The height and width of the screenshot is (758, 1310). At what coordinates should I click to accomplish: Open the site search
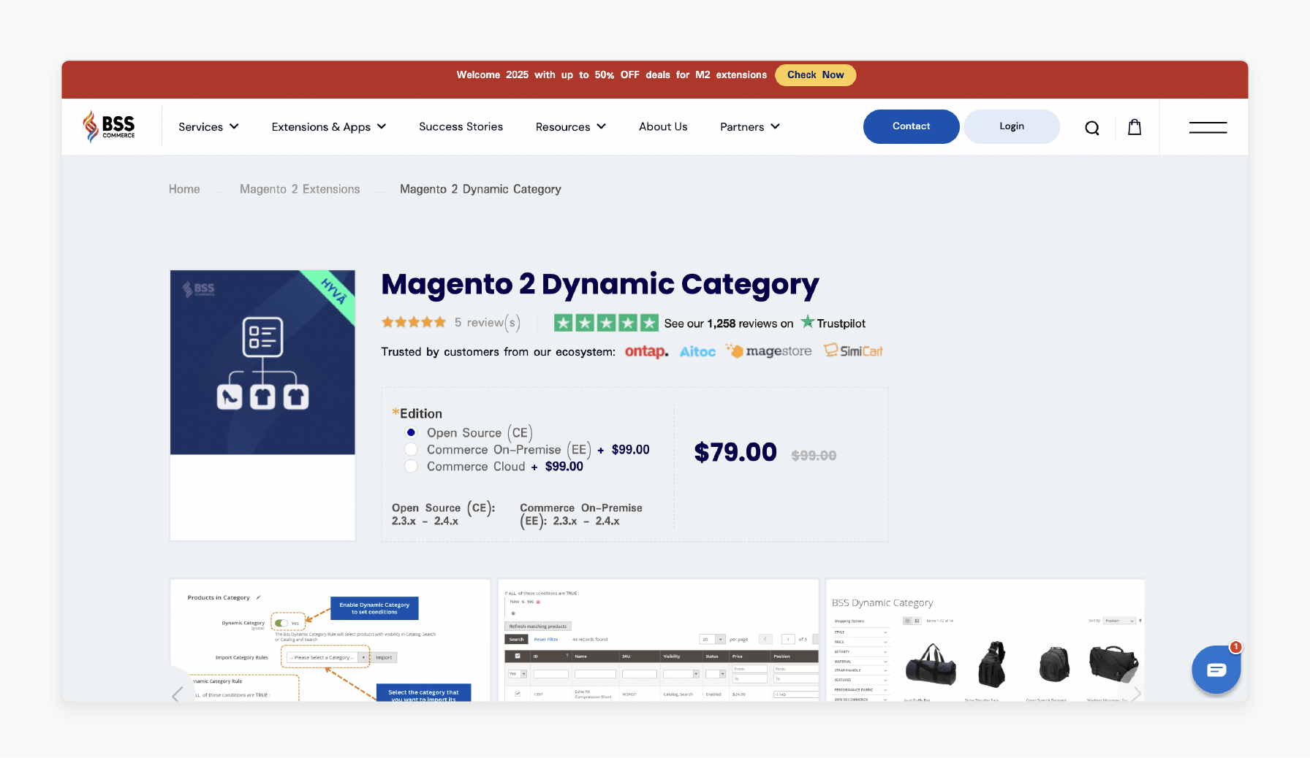1092,127
